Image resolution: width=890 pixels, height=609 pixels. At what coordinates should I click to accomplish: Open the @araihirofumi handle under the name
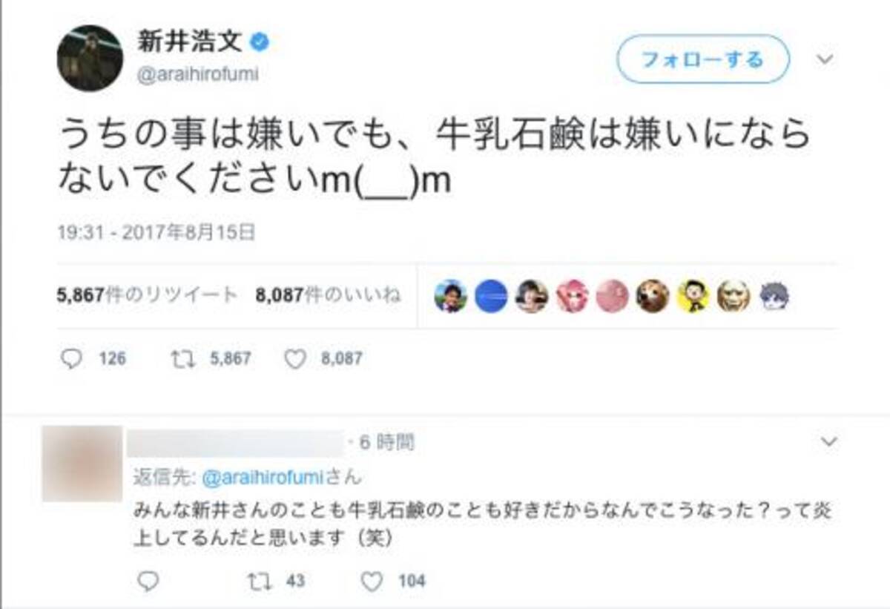(x=197, y=75)
